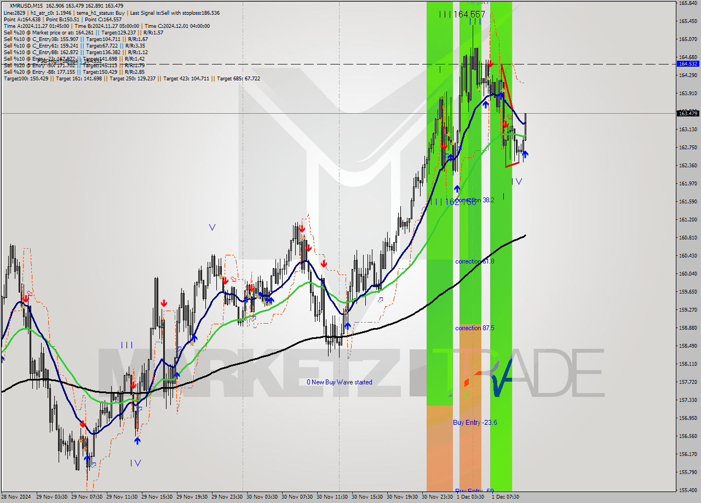Click the 'correction 87.5' label
The height and width of the screenshot is (503, 701).
click(475, 328)
